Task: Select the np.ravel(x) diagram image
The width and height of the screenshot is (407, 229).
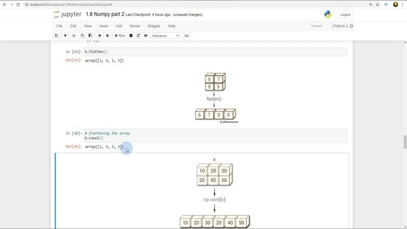Action: [x=214, y=192]
